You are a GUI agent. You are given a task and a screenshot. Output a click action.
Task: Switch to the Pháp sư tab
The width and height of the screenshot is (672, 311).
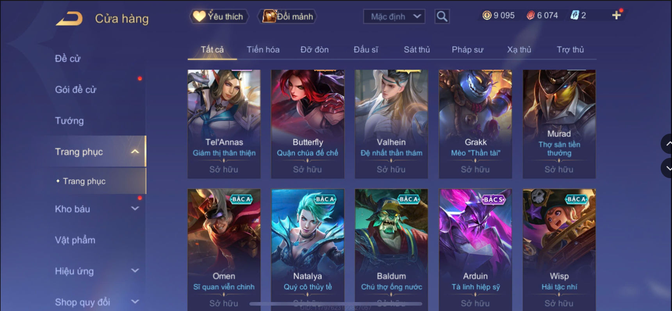[x=467, y=50]
